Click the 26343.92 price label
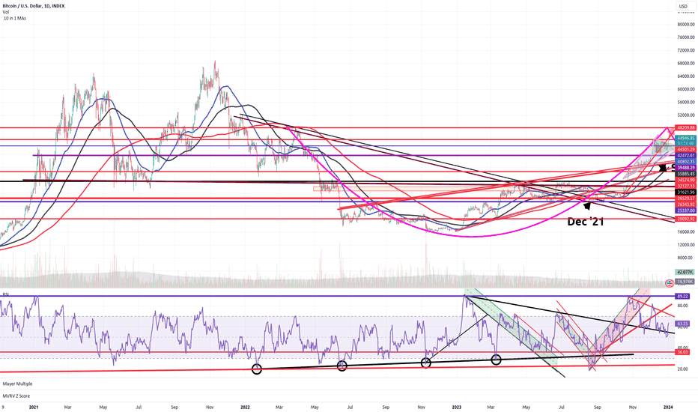The height and width of the screenshot is (412, 698). point(685,205)
